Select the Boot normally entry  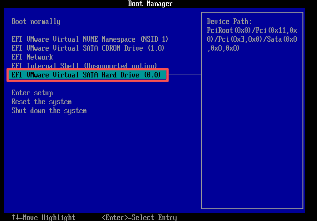[x=36, y=22]
